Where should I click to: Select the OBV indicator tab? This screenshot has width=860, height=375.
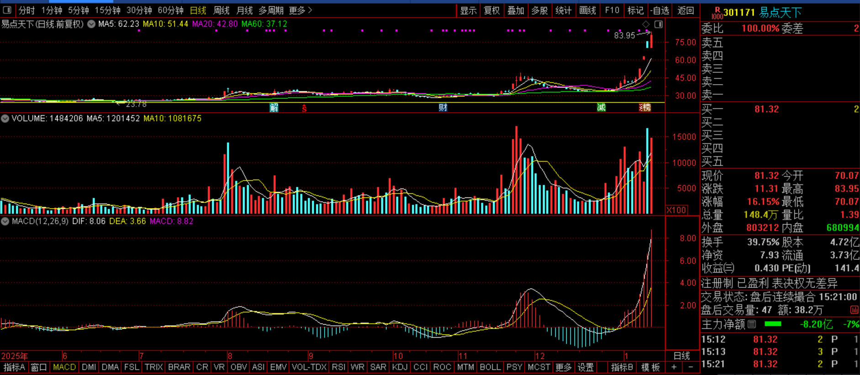238,367
